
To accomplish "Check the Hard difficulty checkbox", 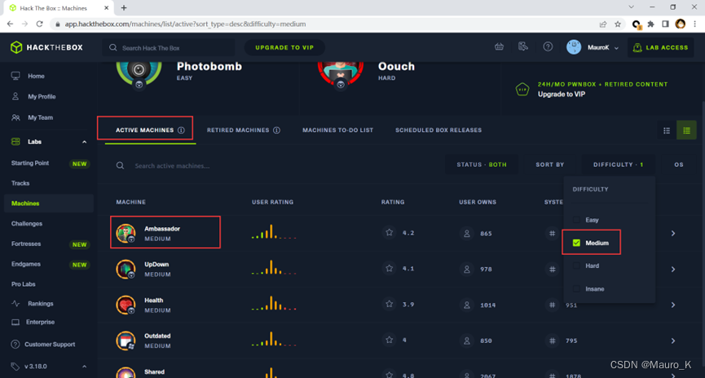I will (576, 266).
